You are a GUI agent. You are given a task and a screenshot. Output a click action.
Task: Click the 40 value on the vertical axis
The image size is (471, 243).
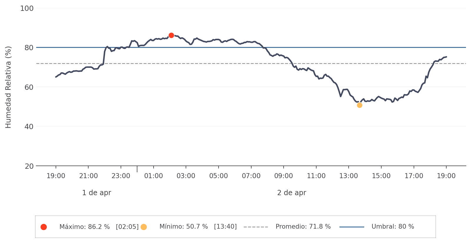(x=29, y=126)
